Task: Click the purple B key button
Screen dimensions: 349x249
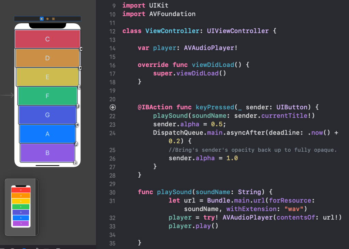Action: pyautogui.click(x=47, y=153)
